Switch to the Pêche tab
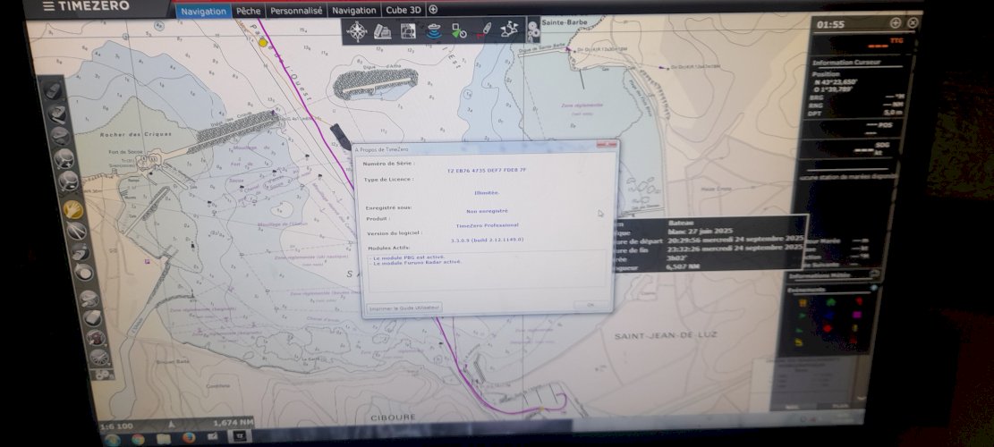Viewport: 994px width, 447px height. pyautogui.click(x=248, y=11)
